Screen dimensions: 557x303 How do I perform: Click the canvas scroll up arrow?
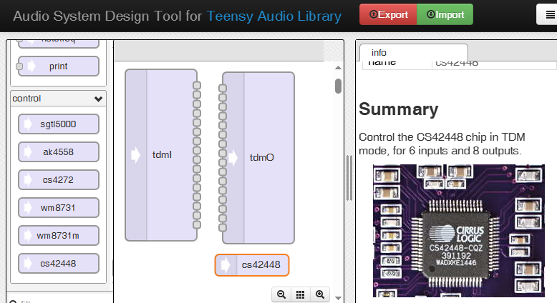click(338, 67)
